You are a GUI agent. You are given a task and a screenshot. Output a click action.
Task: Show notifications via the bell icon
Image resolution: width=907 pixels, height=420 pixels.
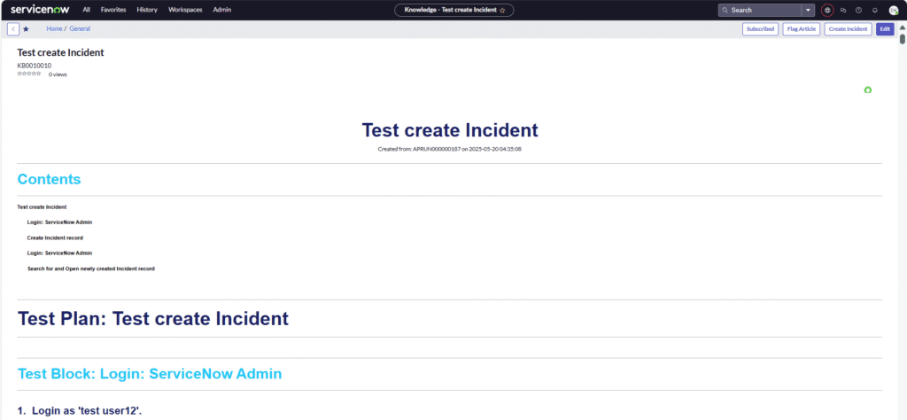click(x=874, y=10)
